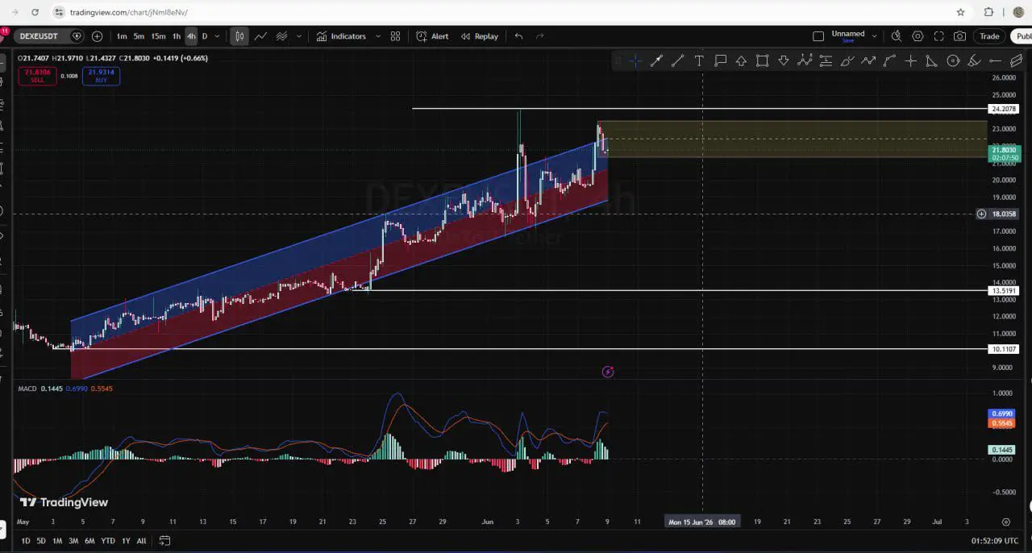Choose the parallel channel tool
This screenshot has width=1032, height=553.
(1016, 60)
